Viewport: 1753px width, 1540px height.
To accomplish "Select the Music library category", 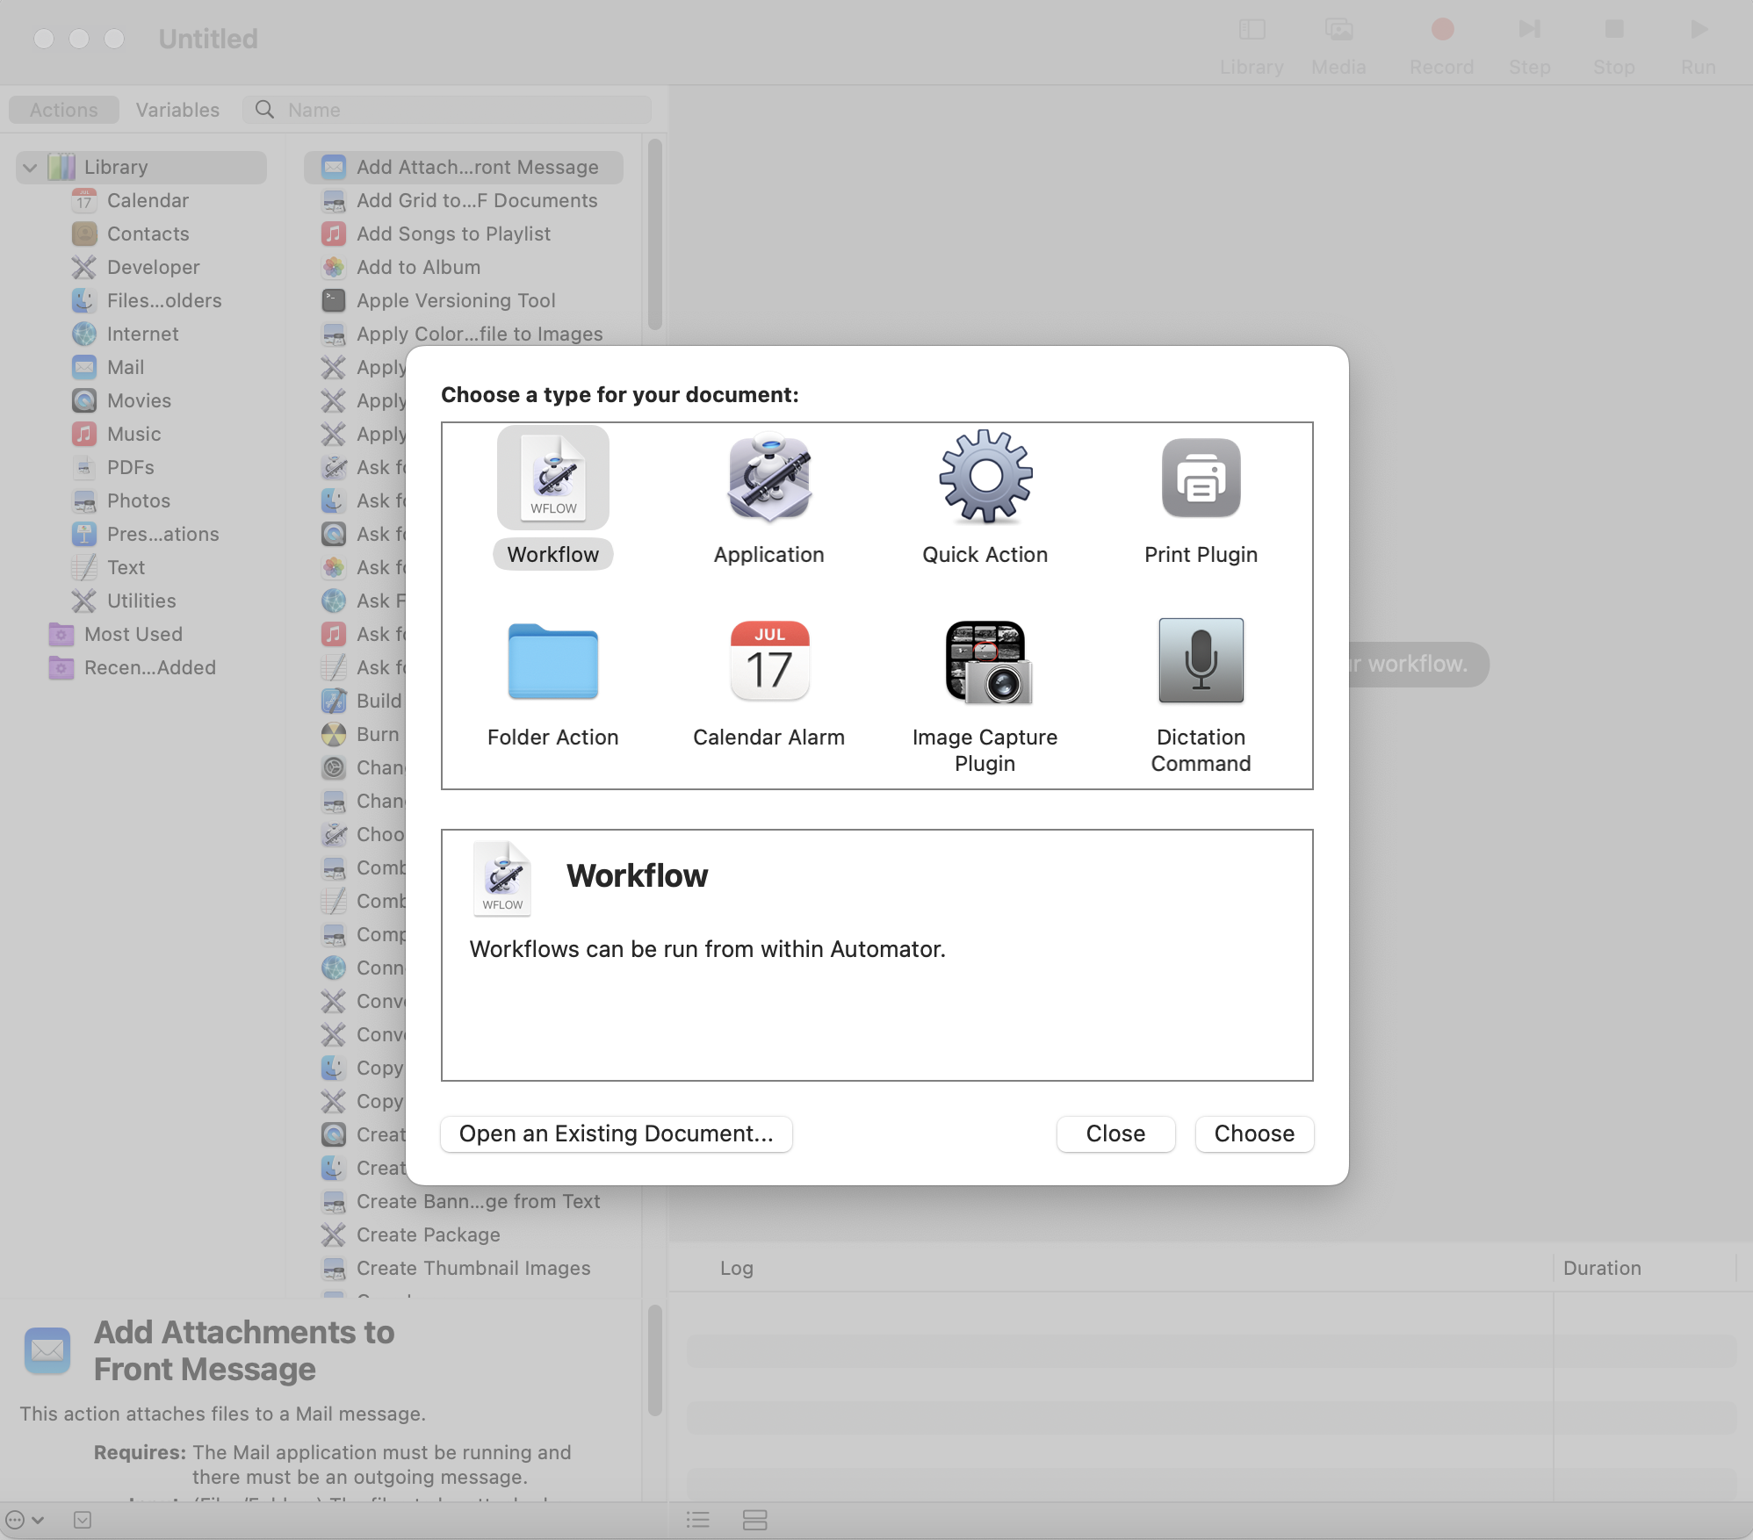I will pos(133,434).
